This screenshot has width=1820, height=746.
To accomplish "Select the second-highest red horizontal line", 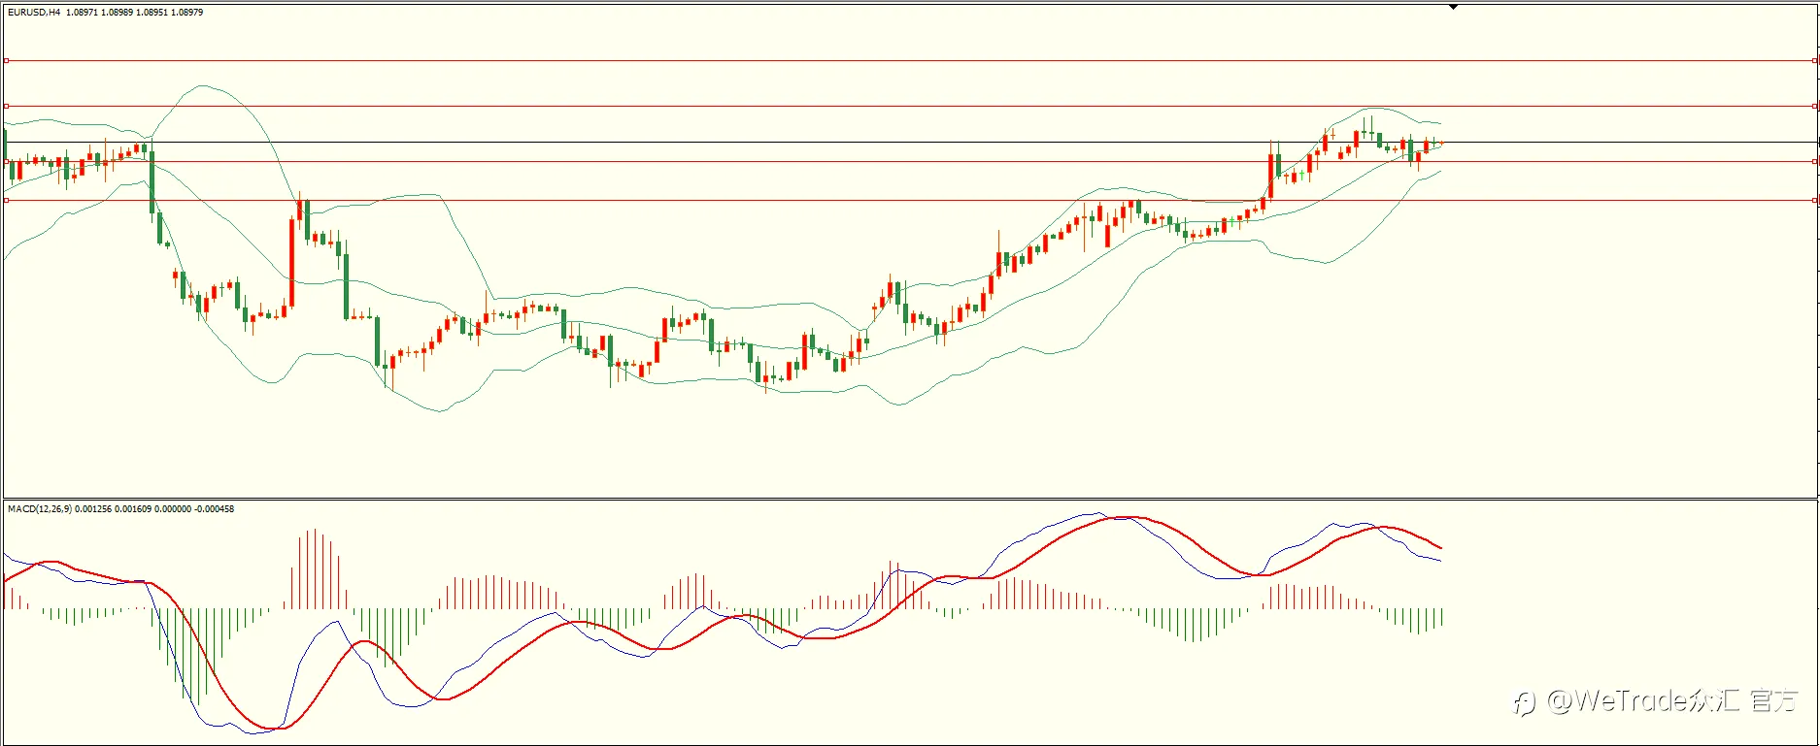I will coord(910,106).
